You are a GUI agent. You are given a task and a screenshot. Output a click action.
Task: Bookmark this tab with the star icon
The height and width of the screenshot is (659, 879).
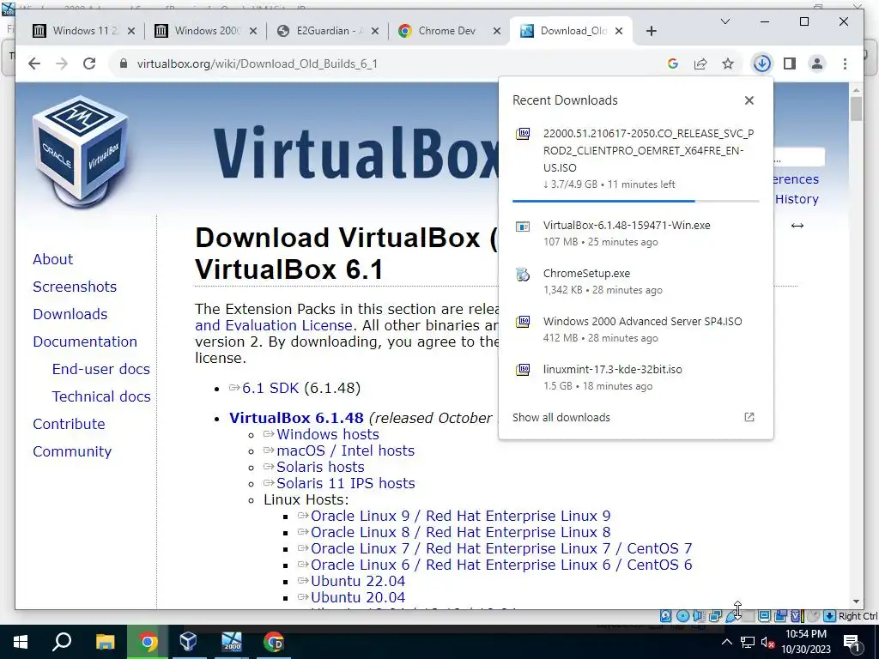click(x=728, y=63)
